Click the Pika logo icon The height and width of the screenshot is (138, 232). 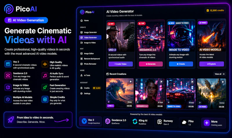[x=184, y=122]
